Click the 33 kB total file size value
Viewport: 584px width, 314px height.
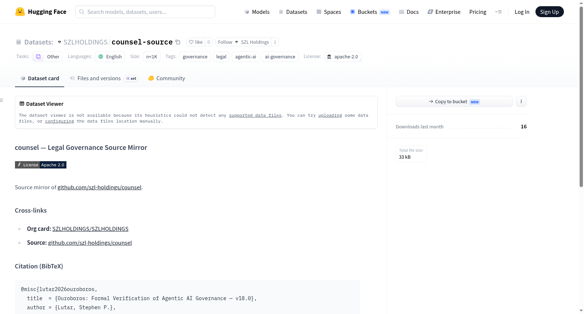(x=405, y=157)
